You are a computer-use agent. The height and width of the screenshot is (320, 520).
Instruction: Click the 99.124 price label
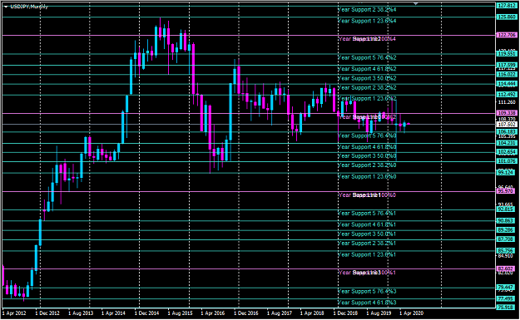(x=507, y=173)
